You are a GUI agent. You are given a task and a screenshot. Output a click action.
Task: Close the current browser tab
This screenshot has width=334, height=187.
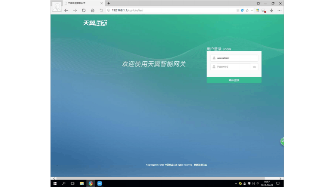(x=101, y=3)
